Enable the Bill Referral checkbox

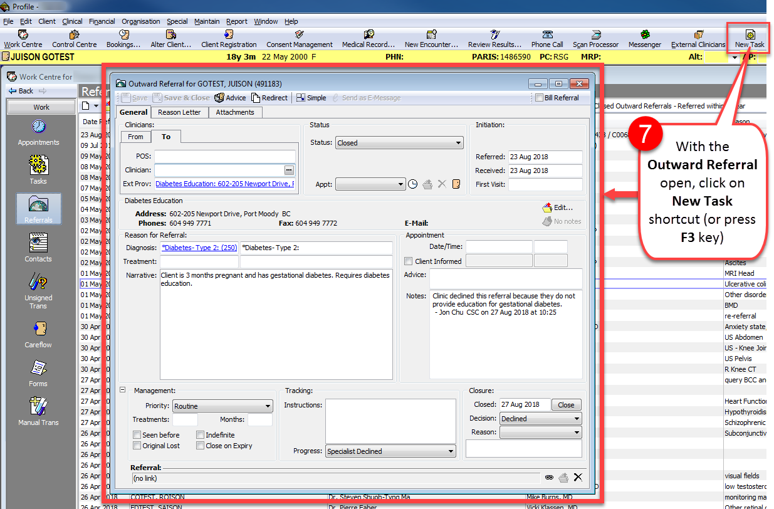539,98
